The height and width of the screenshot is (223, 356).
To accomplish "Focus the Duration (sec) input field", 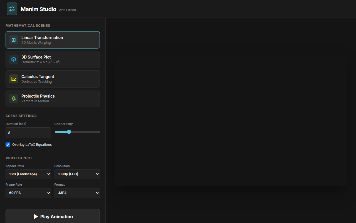I will point(28,133).
